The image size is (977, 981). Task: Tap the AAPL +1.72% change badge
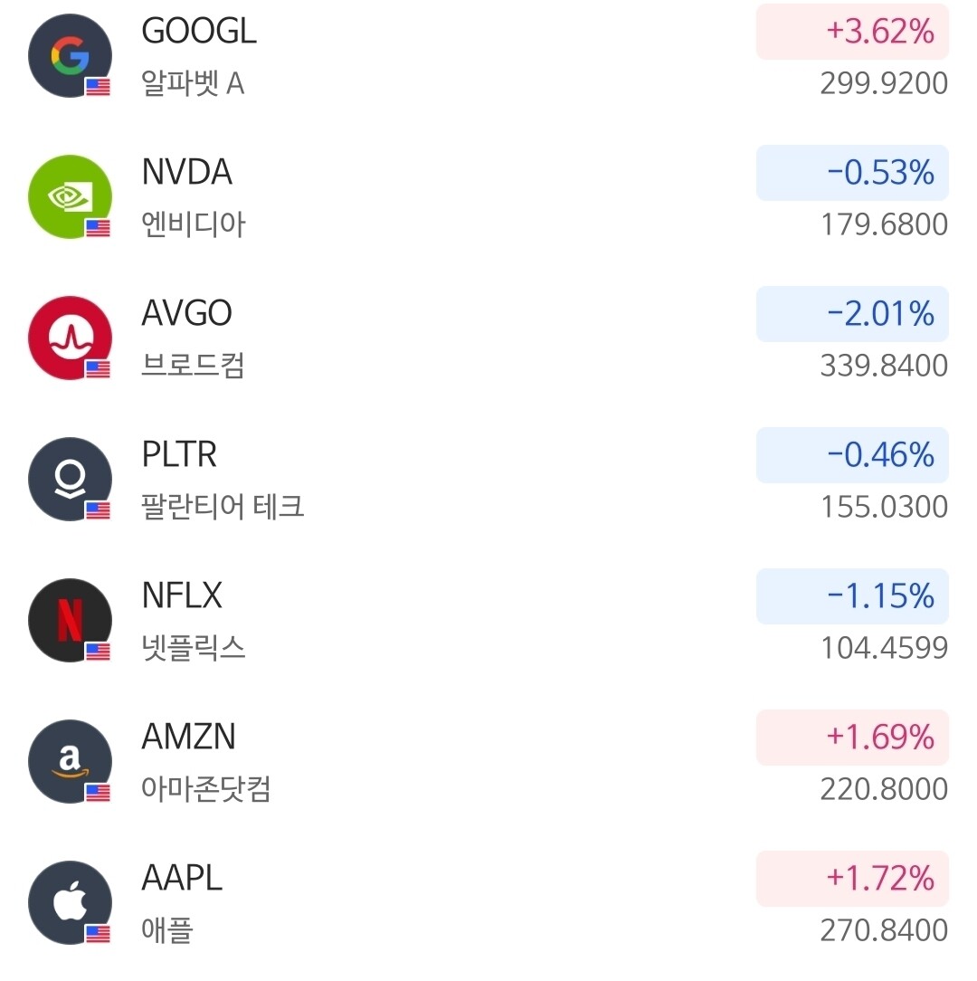(852, 879)
